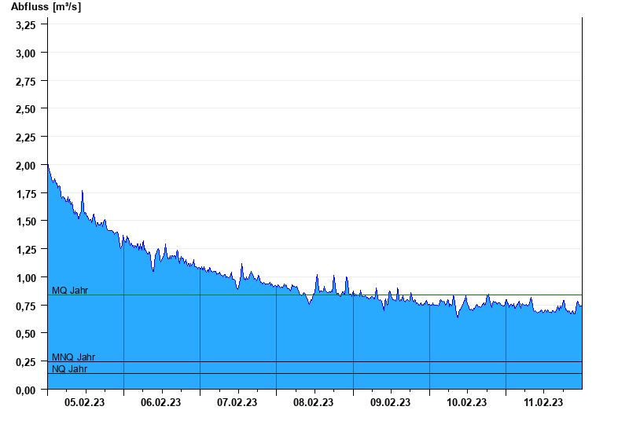Select the 06.02.23 date label

coord(160,402)
